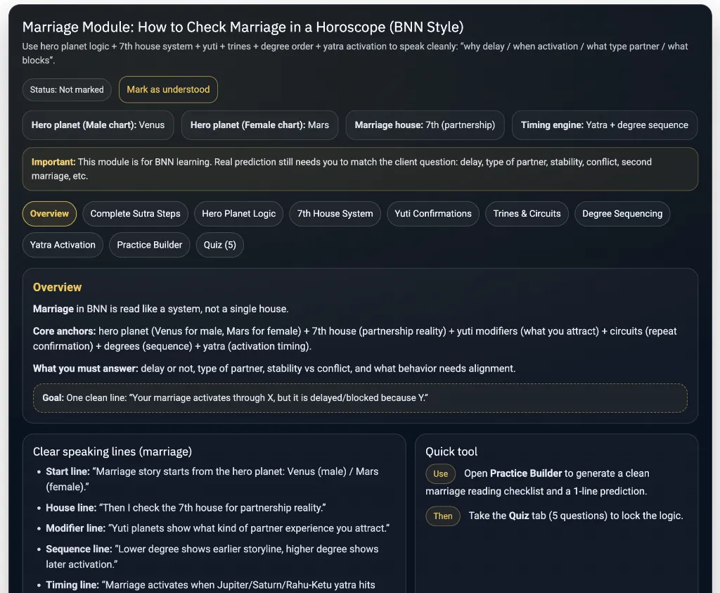Open the Hero Planet Logic tab
This screenshot has width=720, height=593.
238,213
